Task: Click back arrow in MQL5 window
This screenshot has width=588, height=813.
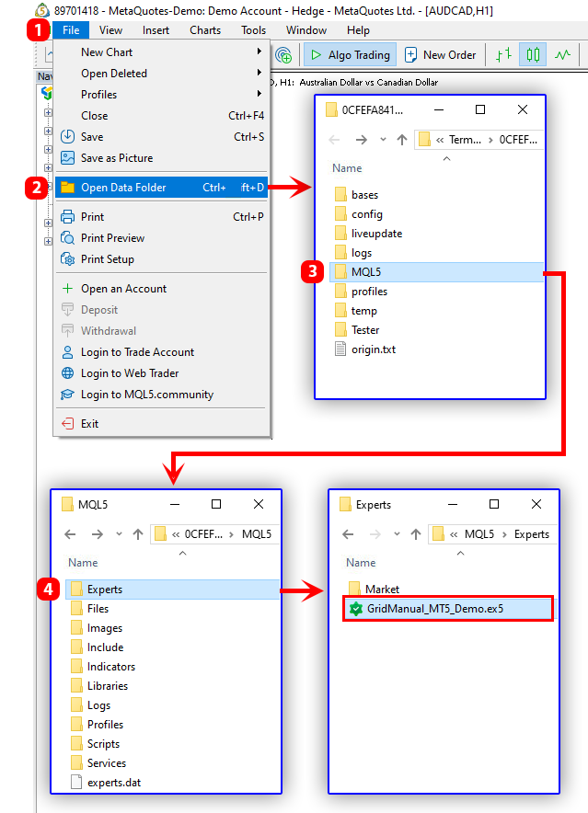Action: pos(70,534)
